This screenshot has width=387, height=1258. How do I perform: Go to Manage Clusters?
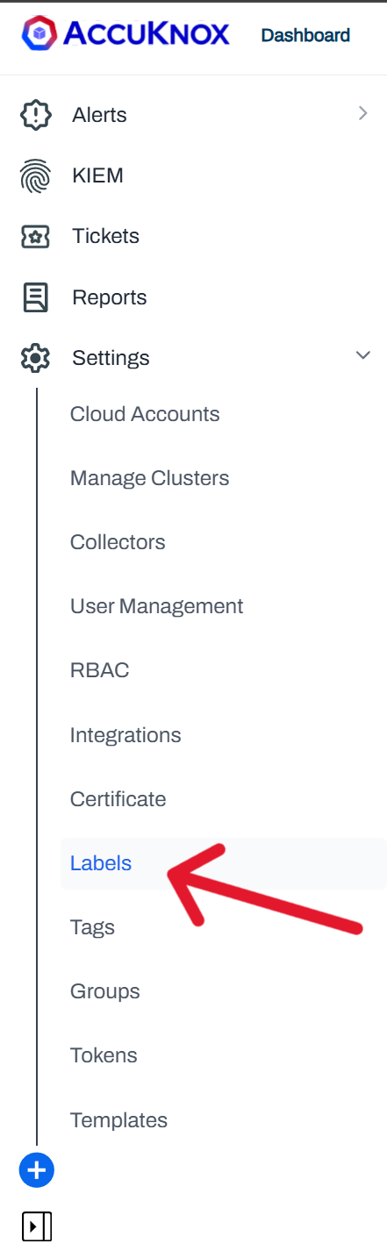[149, 478]
